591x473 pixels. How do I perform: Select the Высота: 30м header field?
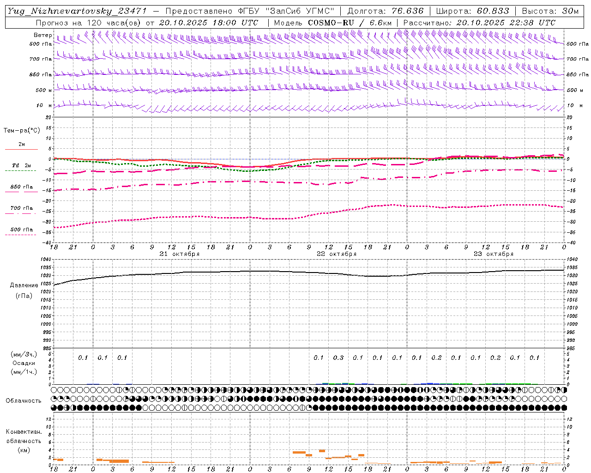pyautogui.click(x=550, y=11)
